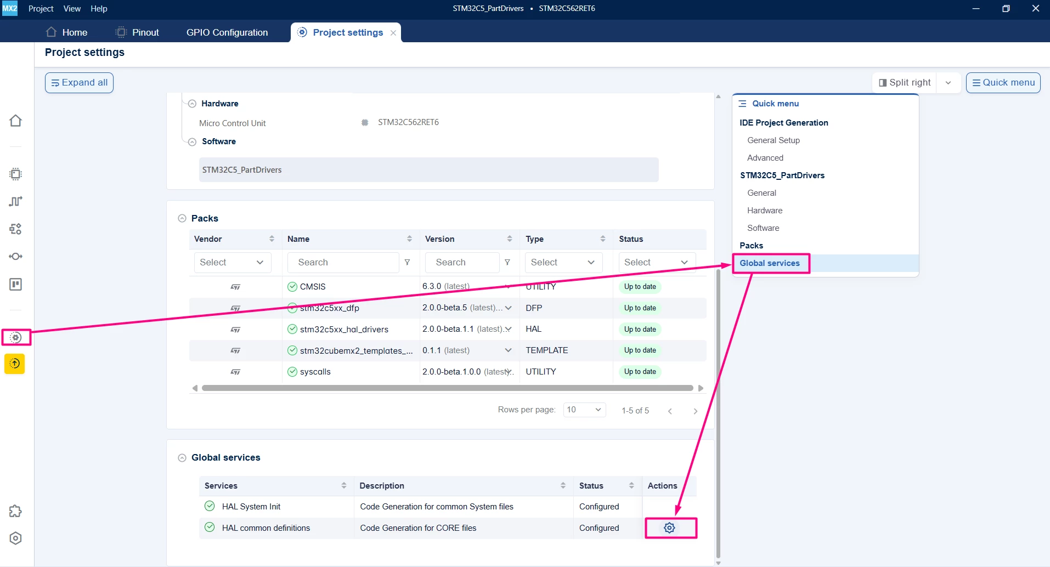The image size is (1050, 567).
Task: Open the board layout icon in left sidebar
Action: click(x=15, y=284)
